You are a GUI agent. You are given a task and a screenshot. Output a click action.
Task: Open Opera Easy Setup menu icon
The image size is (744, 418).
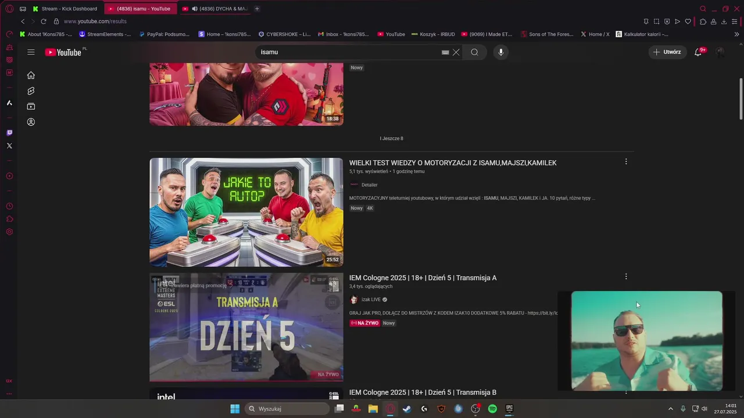(x=734, y=21)
